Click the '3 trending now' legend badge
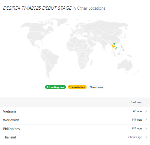The width and height of the screenshot is (150, 145). pyautogui.click(x=55, y=87)
